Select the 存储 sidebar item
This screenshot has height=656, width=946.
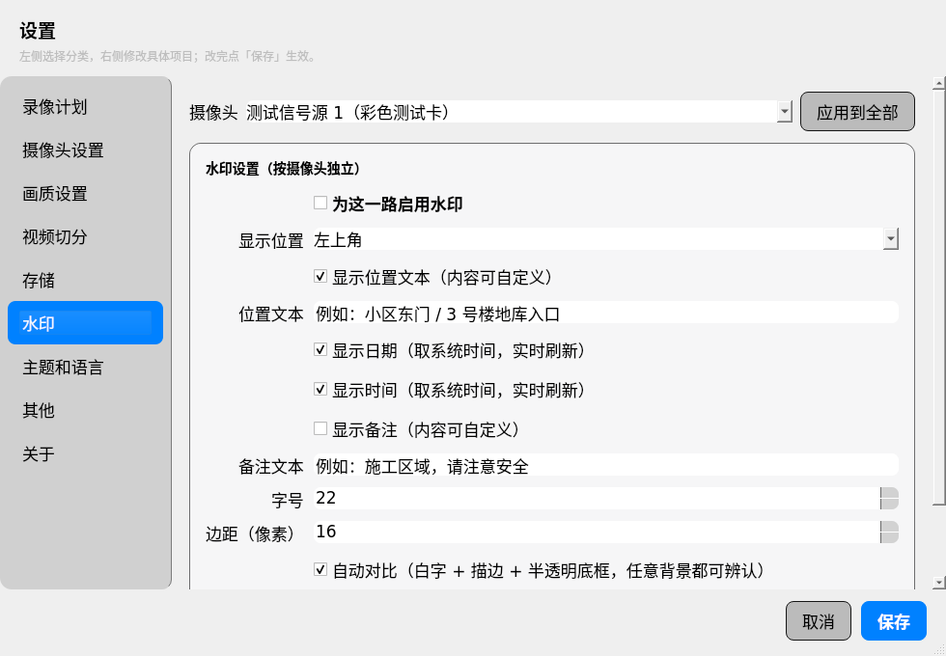pos(85,281)
